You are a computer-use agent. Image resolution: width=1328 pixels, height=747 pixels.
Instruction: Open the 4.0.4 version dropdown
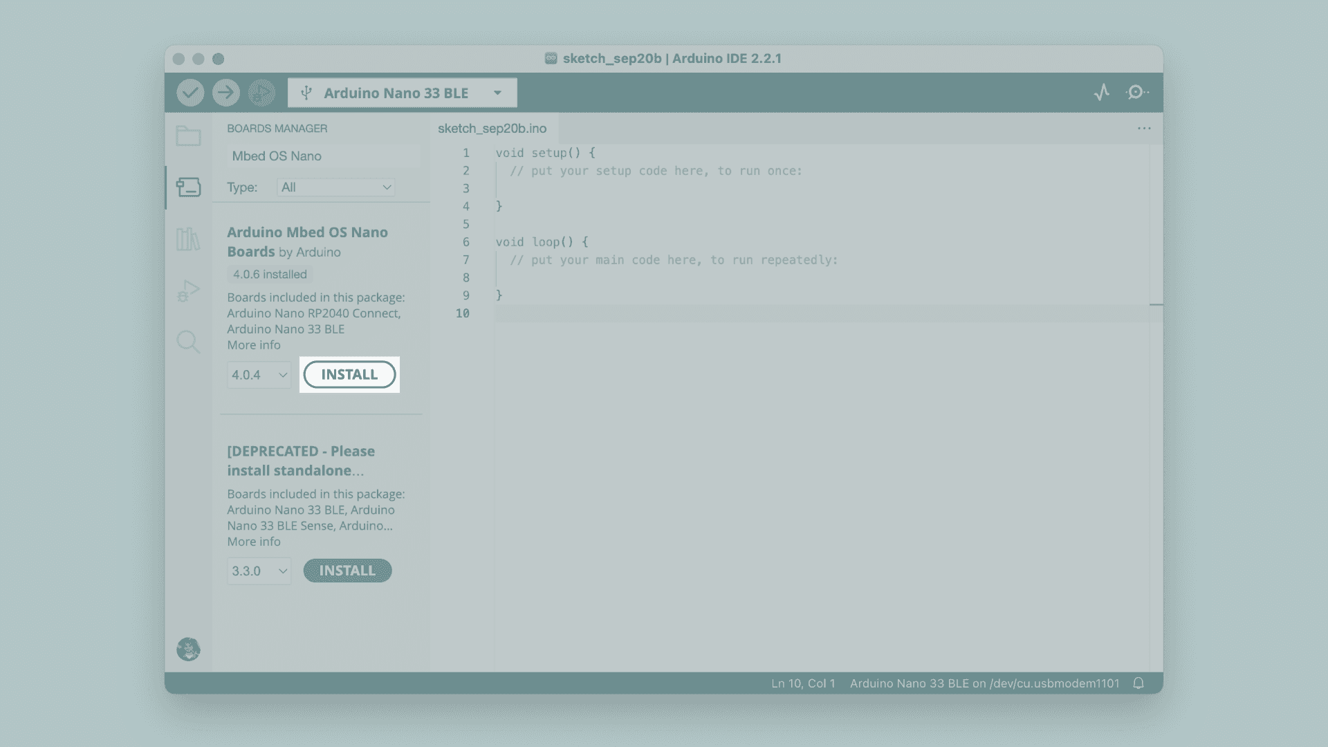point(259,375)
